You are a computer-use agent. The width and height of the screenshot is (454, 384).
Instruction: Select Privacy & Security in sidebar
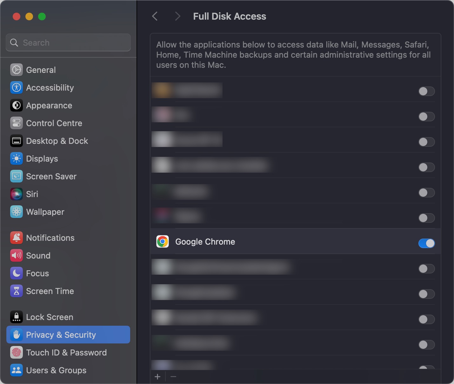point(61,335)
